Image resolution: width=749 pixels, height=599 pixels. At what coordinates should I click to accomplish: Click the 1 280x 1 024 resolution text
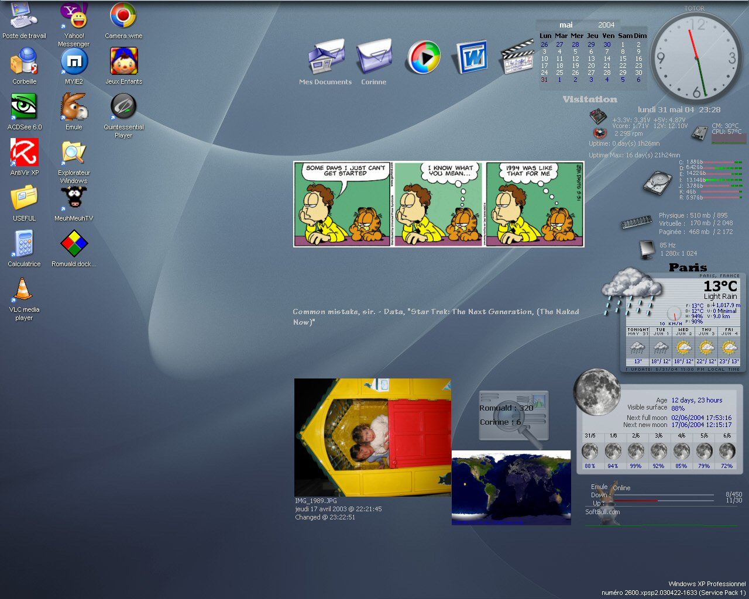coord(679,253)
